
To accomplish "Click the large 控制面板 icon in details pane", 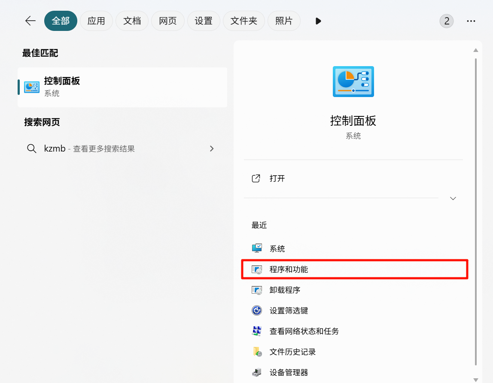I will (x=353, y=81).
